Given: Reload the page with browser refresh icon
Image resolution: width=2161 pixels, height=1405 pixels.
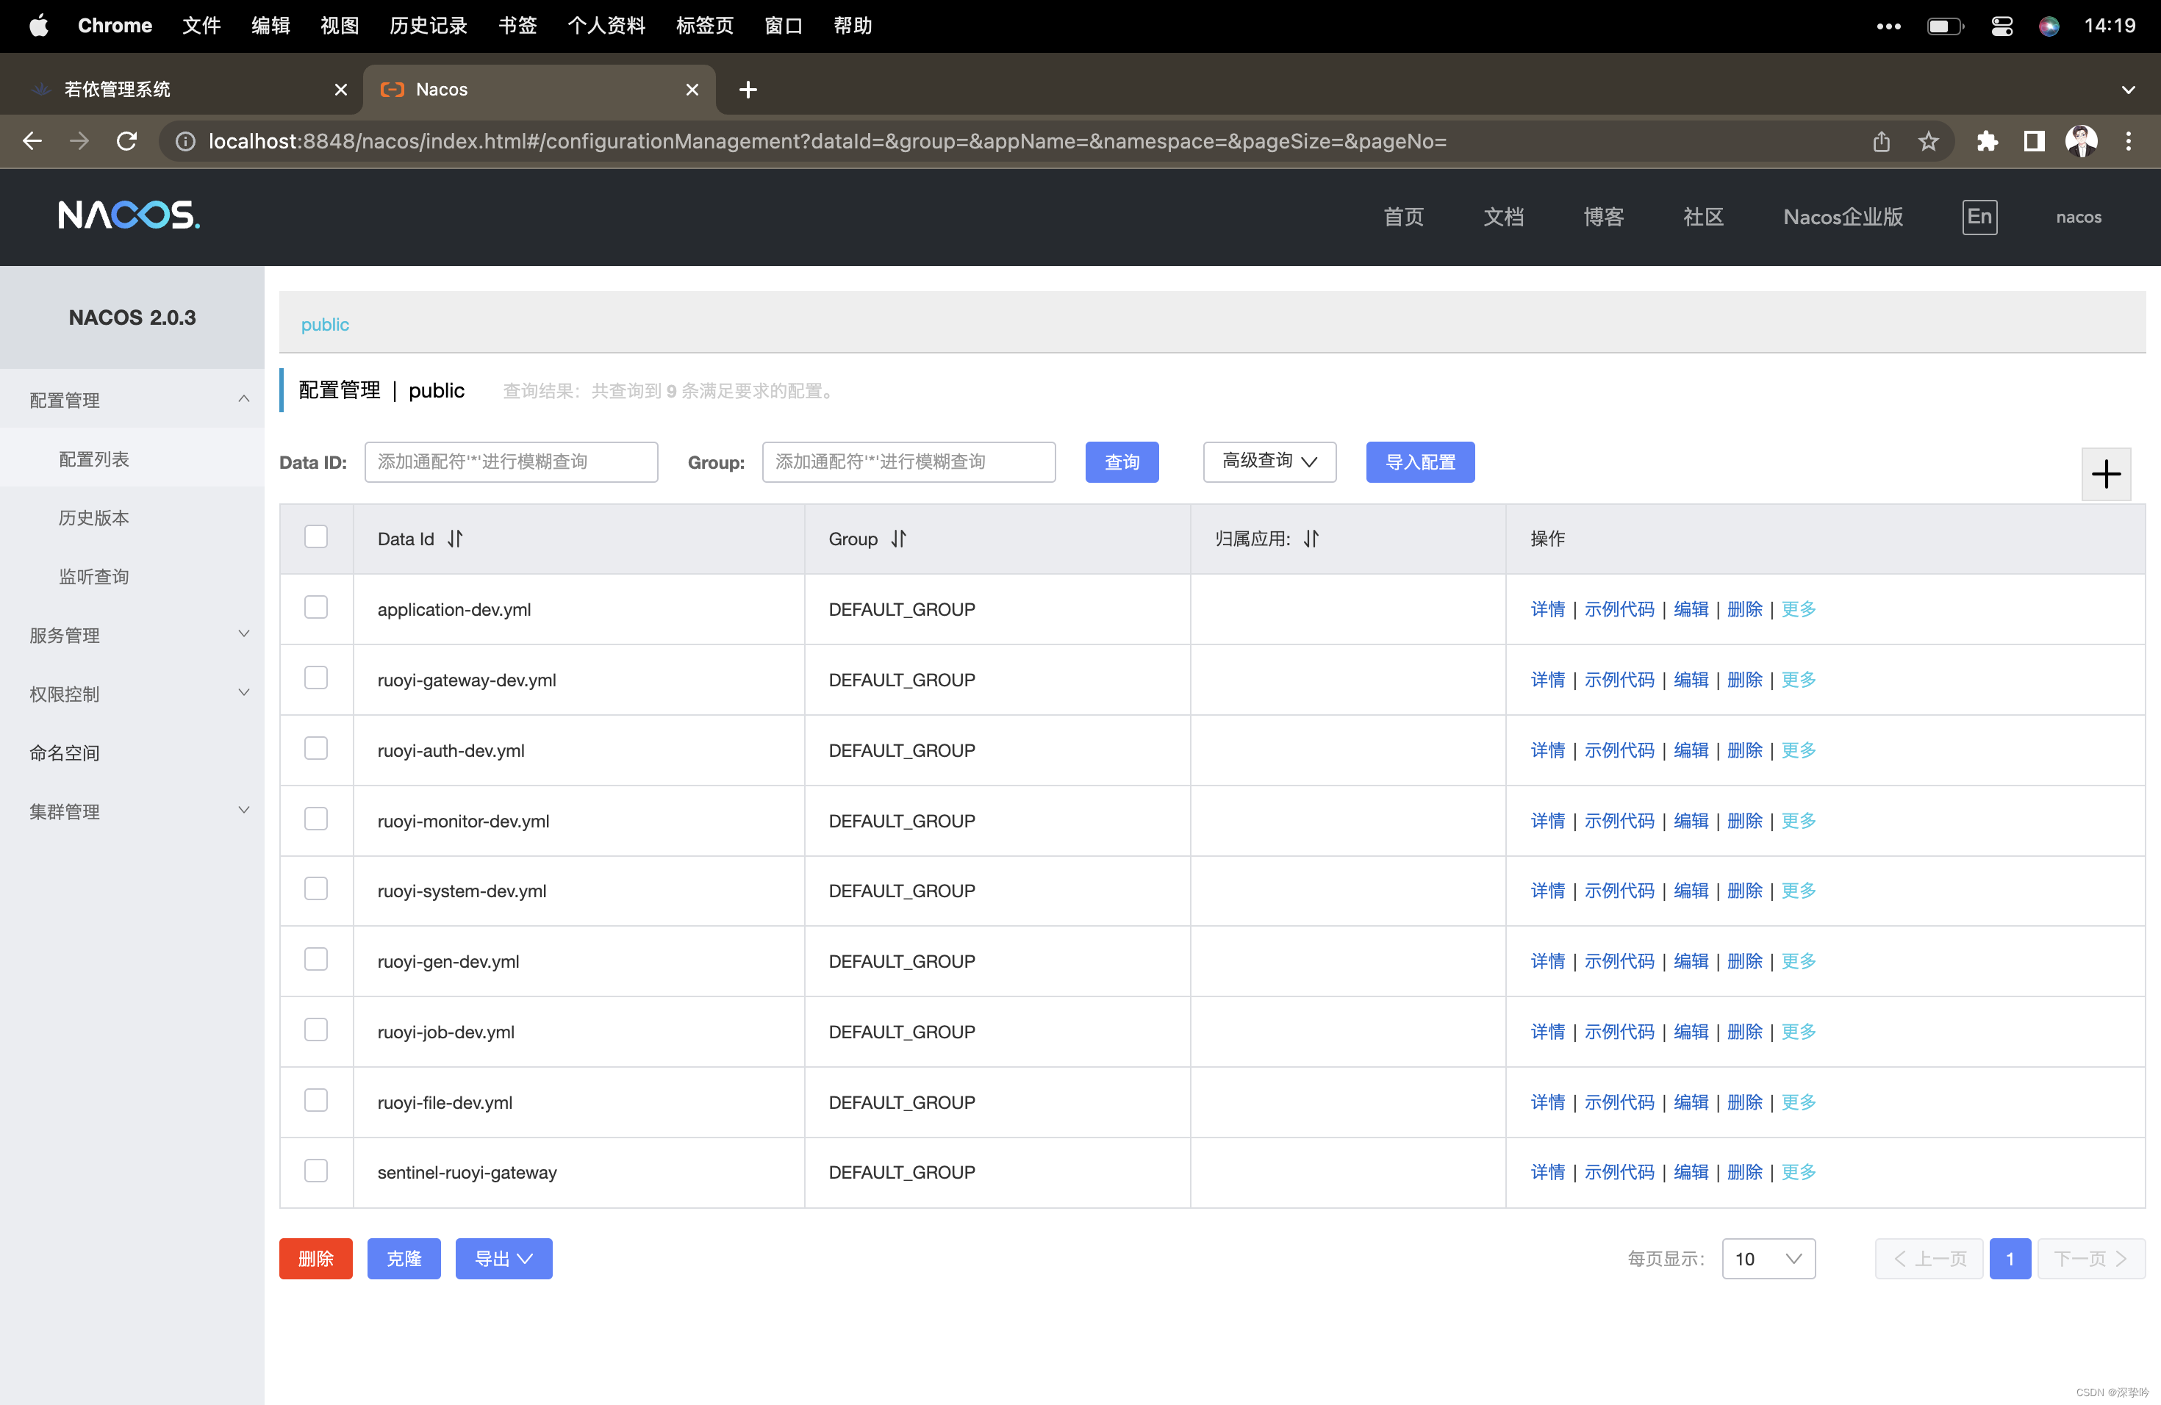Looking at the screenshot, I should [x=127, y=140].
